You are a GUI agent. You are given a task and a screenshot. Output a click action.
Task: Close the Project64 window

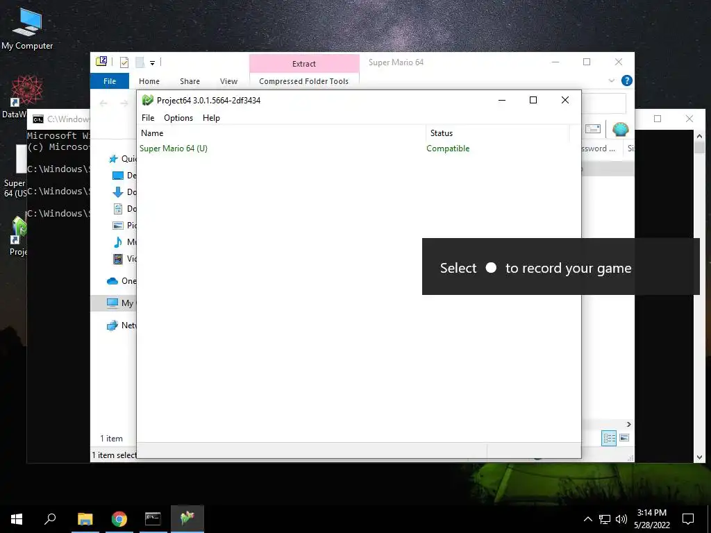[x=565, y=100]
